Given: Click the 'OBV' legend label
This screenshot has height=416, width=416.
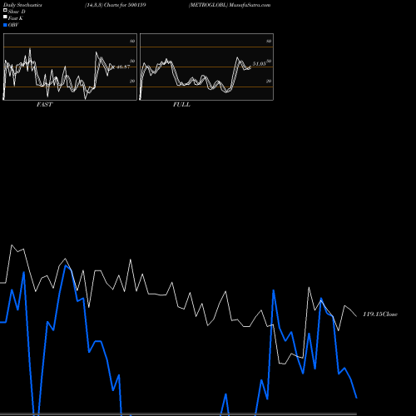Looking at the screenshot, I should tap(13, 25).
